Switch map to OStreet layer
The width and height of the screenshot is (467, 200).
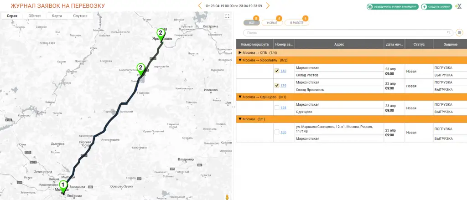point(35,16)
